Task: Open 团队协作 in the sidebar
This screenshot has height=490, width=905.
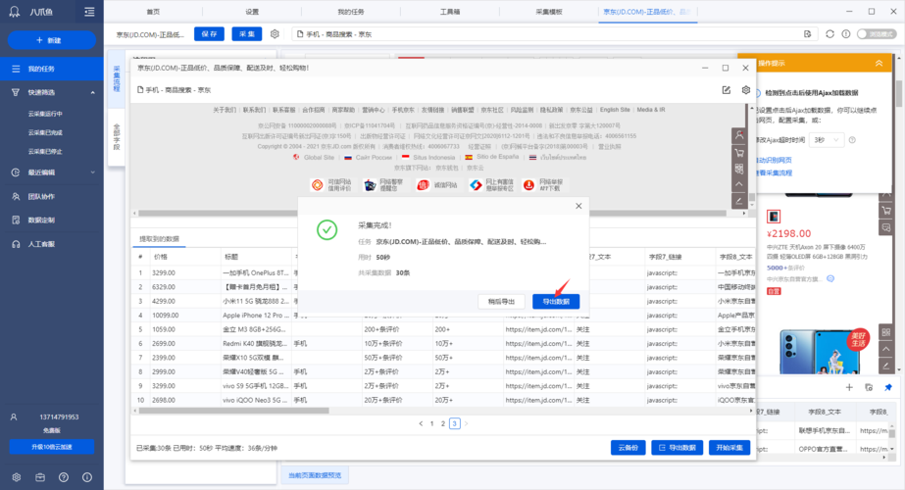Action: (x=41, y=196)
